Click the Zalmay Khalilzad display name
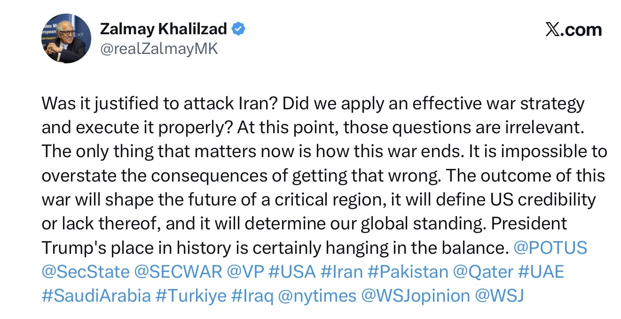 (x=164, y=29)
